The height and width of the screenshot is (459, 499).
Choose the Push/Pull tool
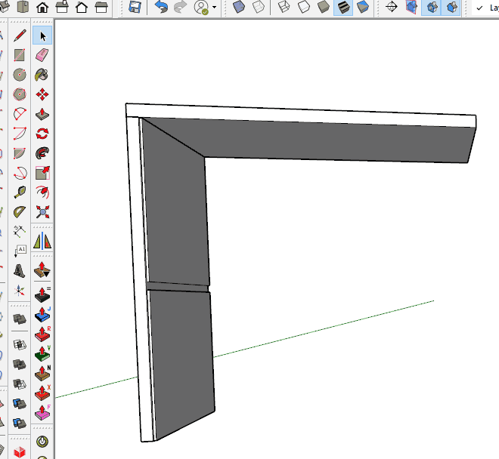click(x=42, y=114)
